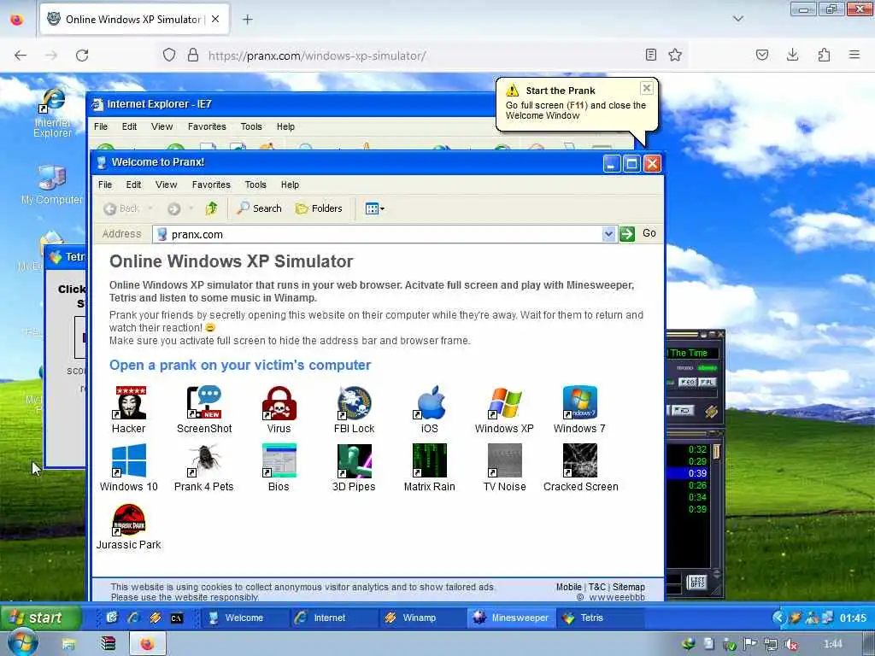This screenshot has height=656, width=875.
Task: Open Save to Pocket icon
Action: (x=761, y=55)
